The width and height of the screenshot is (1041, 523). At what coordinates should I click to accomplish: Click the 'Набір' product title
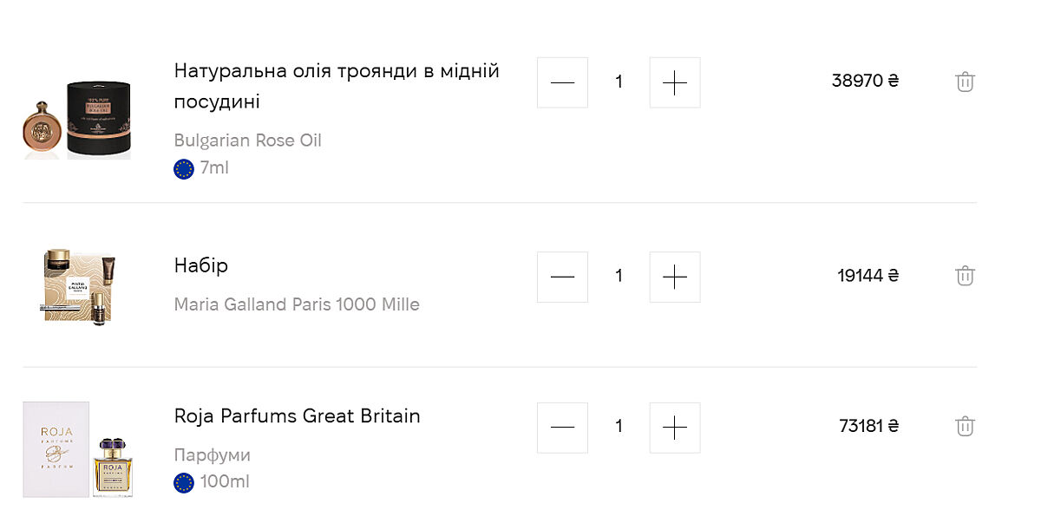coord(201,265)
